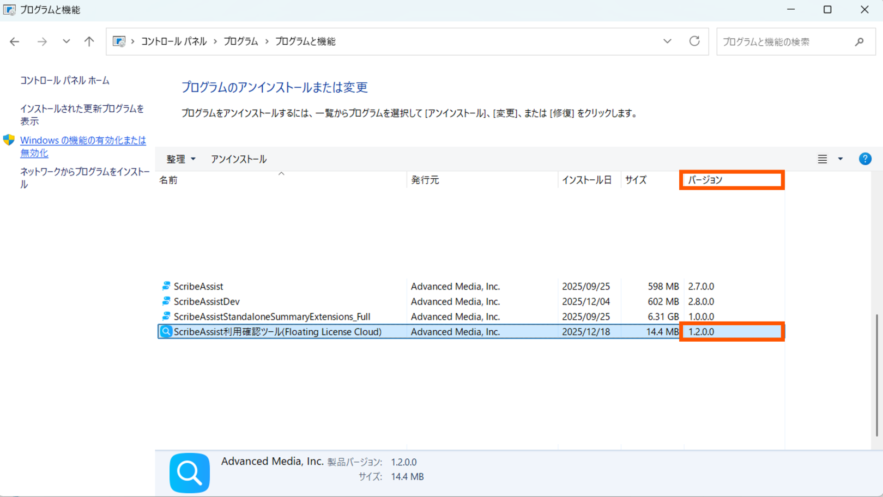
Task: Click the up-one-level arrow icon
Action: click(x=89, y=41)
